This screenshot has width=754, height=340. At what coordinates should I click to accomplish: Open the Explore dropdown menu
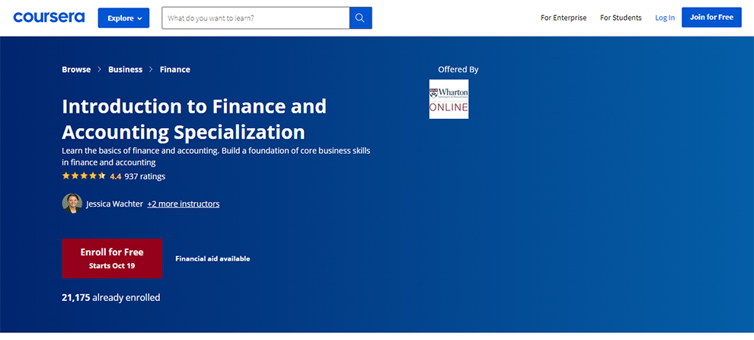pos(123,18)
